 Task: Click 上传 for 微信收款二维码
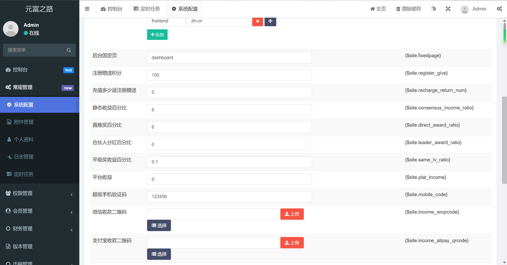click(x=292, y=214)
